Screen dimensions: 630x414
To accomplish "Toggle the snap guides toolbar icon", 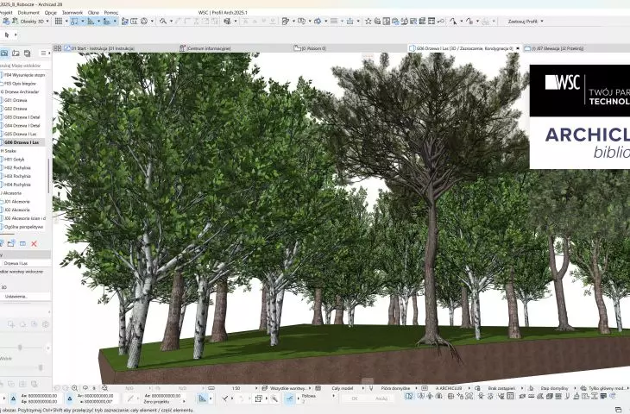I will pos(74,22).
